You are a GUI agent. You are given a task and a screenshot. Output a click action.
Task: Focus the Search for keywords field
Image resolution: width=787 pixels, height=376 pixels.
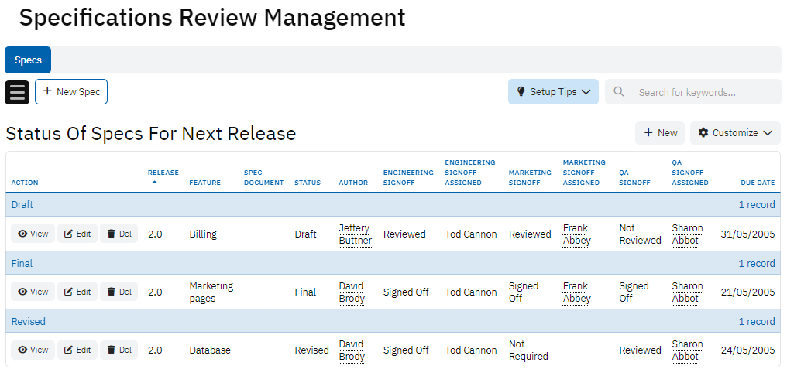701,92
